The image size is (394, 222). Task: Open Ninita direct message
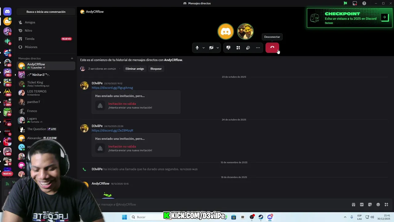46,75
